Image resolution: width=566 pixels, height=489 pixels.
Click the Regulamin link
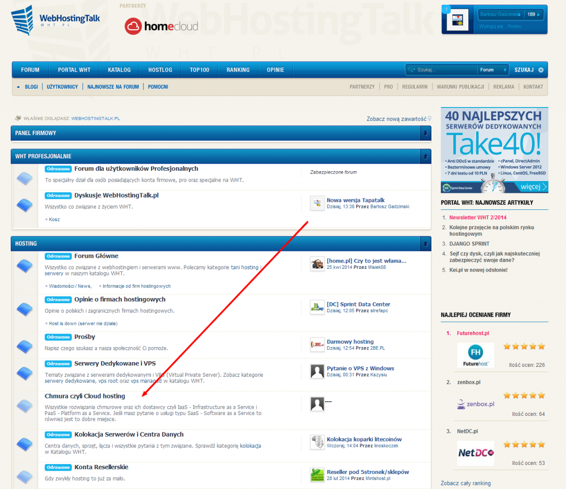[415, 87]
